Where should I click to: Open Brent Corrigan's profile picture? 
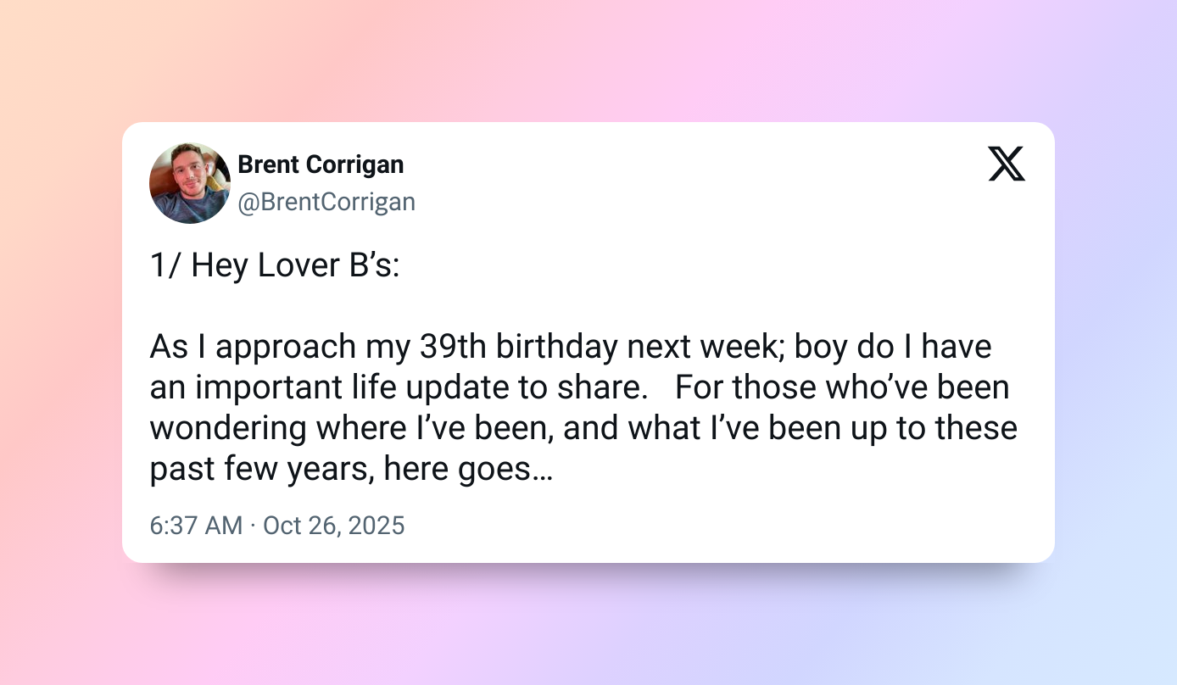190,183
